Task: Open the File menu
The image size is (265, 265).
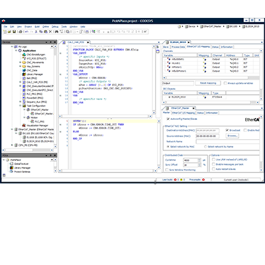Action: [5, 26]
